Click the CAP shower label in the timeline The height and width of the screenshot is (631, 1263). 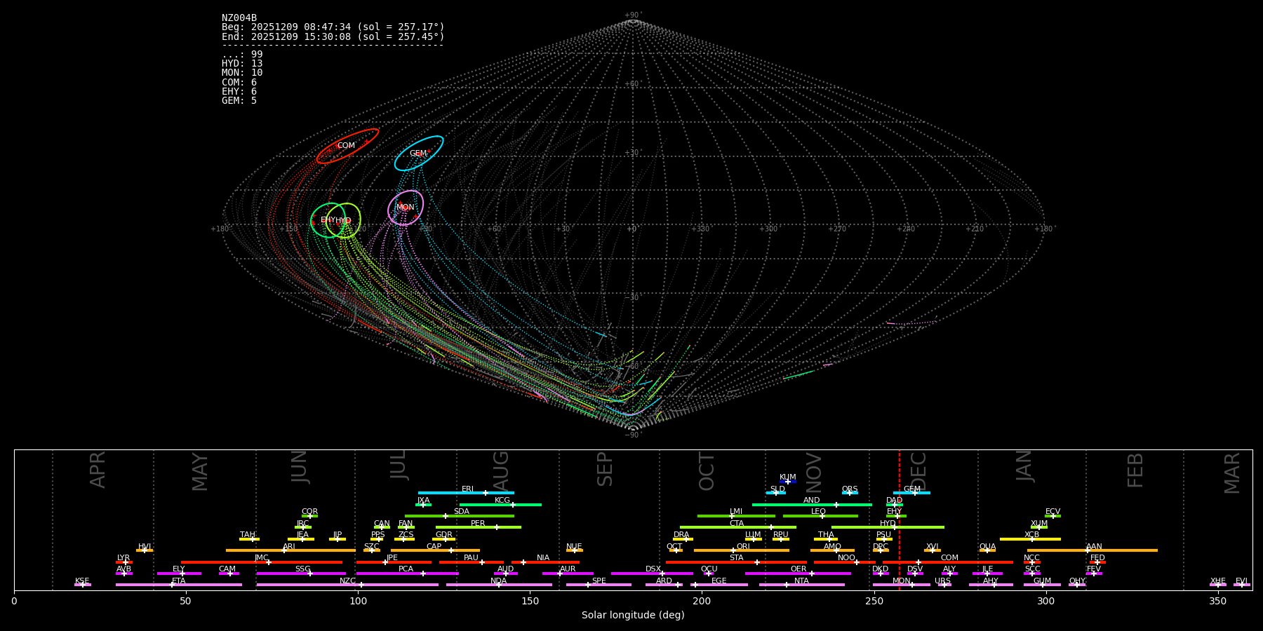[434, 547]
